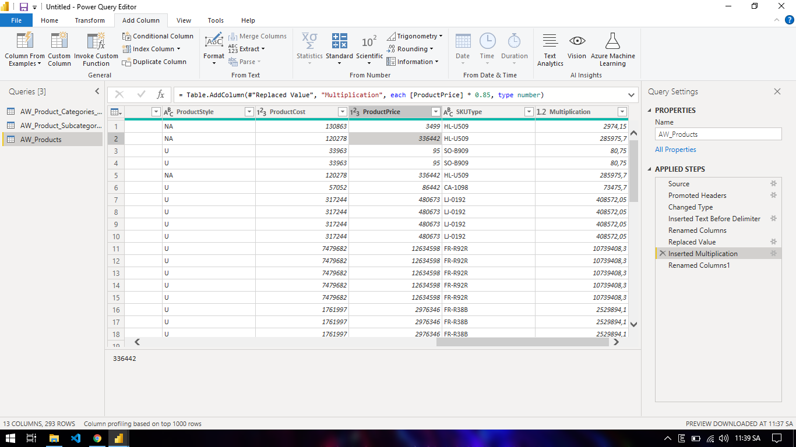Open Standard number operations
Image resolution: width=796 pixels, height=447 pixels.
(339, 49)
